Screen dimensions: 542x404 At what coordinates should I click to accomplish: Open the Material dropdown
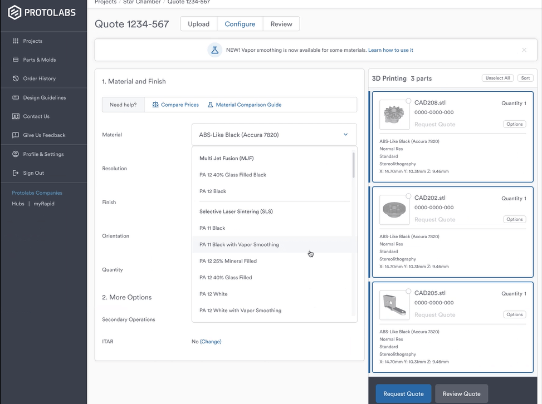[x=274, y=134]
